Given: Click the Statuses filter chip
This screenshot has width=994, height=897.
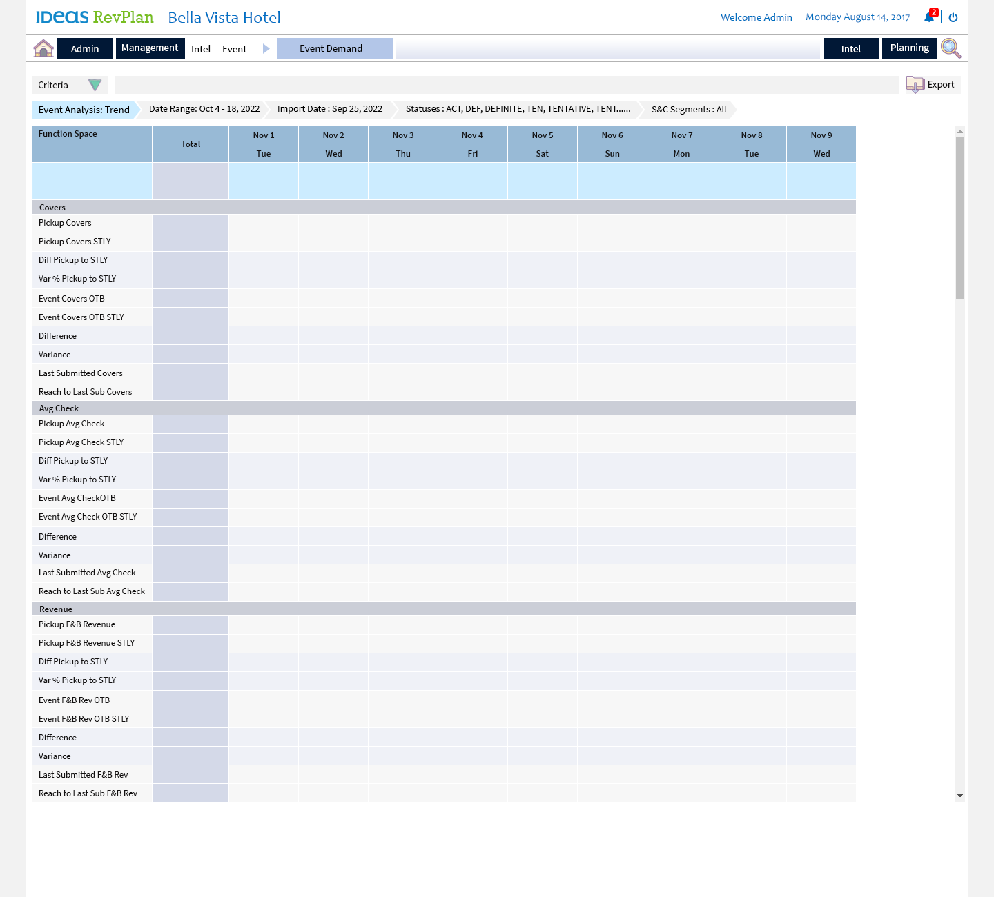Looking at the screenshot, I should (x=518, y=109).
